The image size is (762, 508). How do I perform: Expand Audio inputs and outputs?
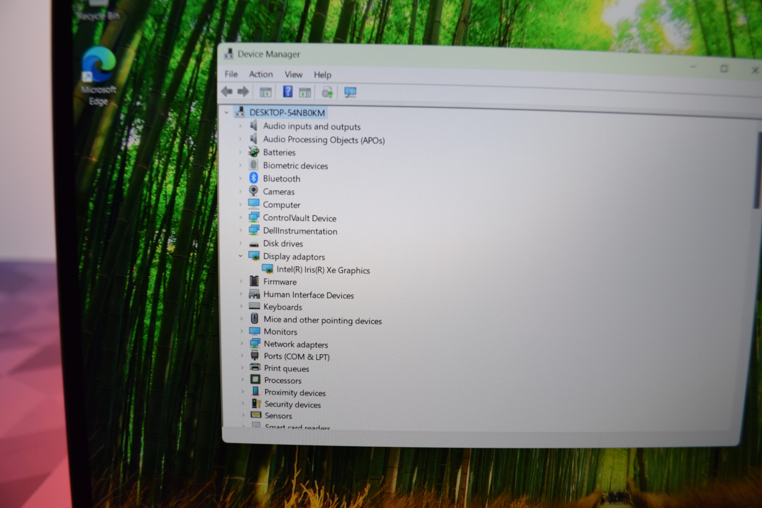pos(240,126)
